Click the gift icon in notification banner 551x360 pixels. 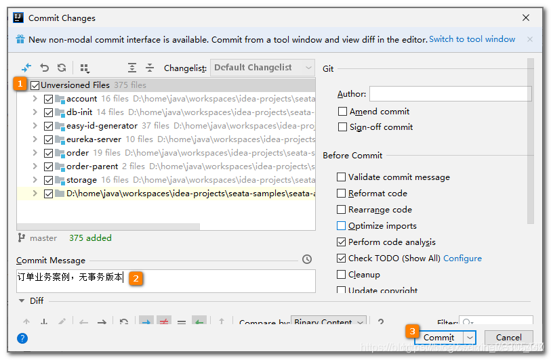point(20,39)
